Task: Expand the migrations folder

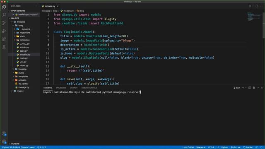Action: [25, 33]
